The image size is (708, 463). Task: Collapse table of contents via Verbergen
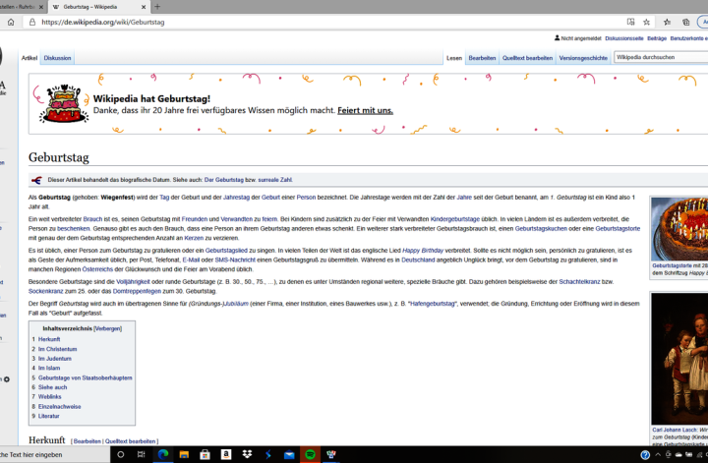click(108, 328)
